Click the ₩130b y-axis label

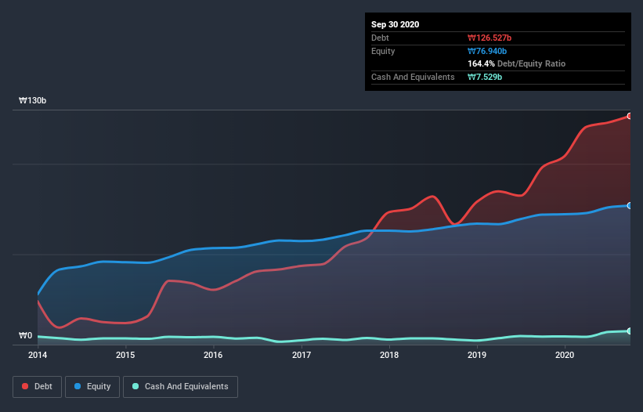[x=32, y=100]
